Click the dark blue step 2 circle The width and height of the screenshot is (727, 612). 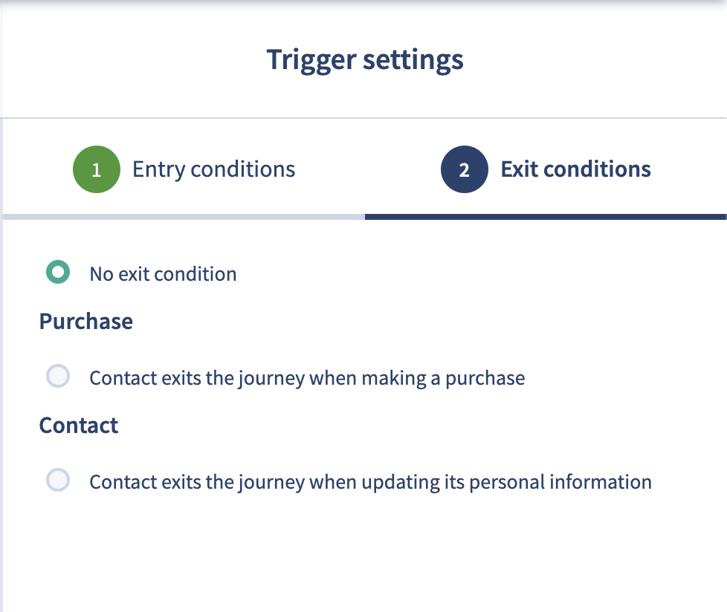(464, 169)
